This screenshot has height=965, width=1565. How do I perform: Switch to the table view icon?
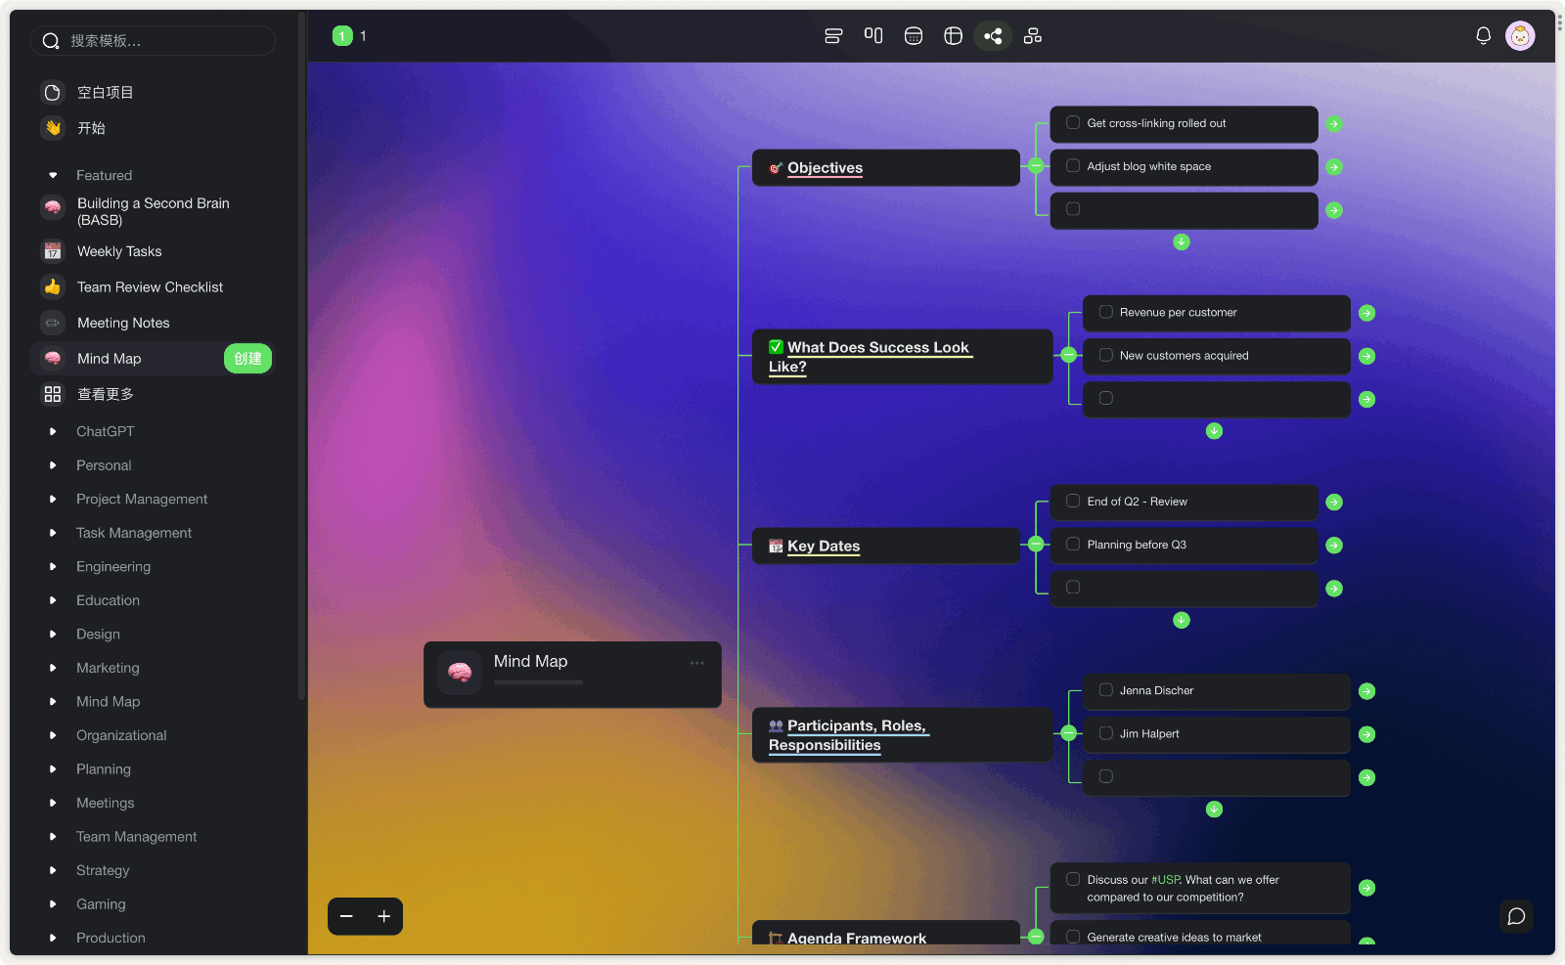click(x=953, y=36)
